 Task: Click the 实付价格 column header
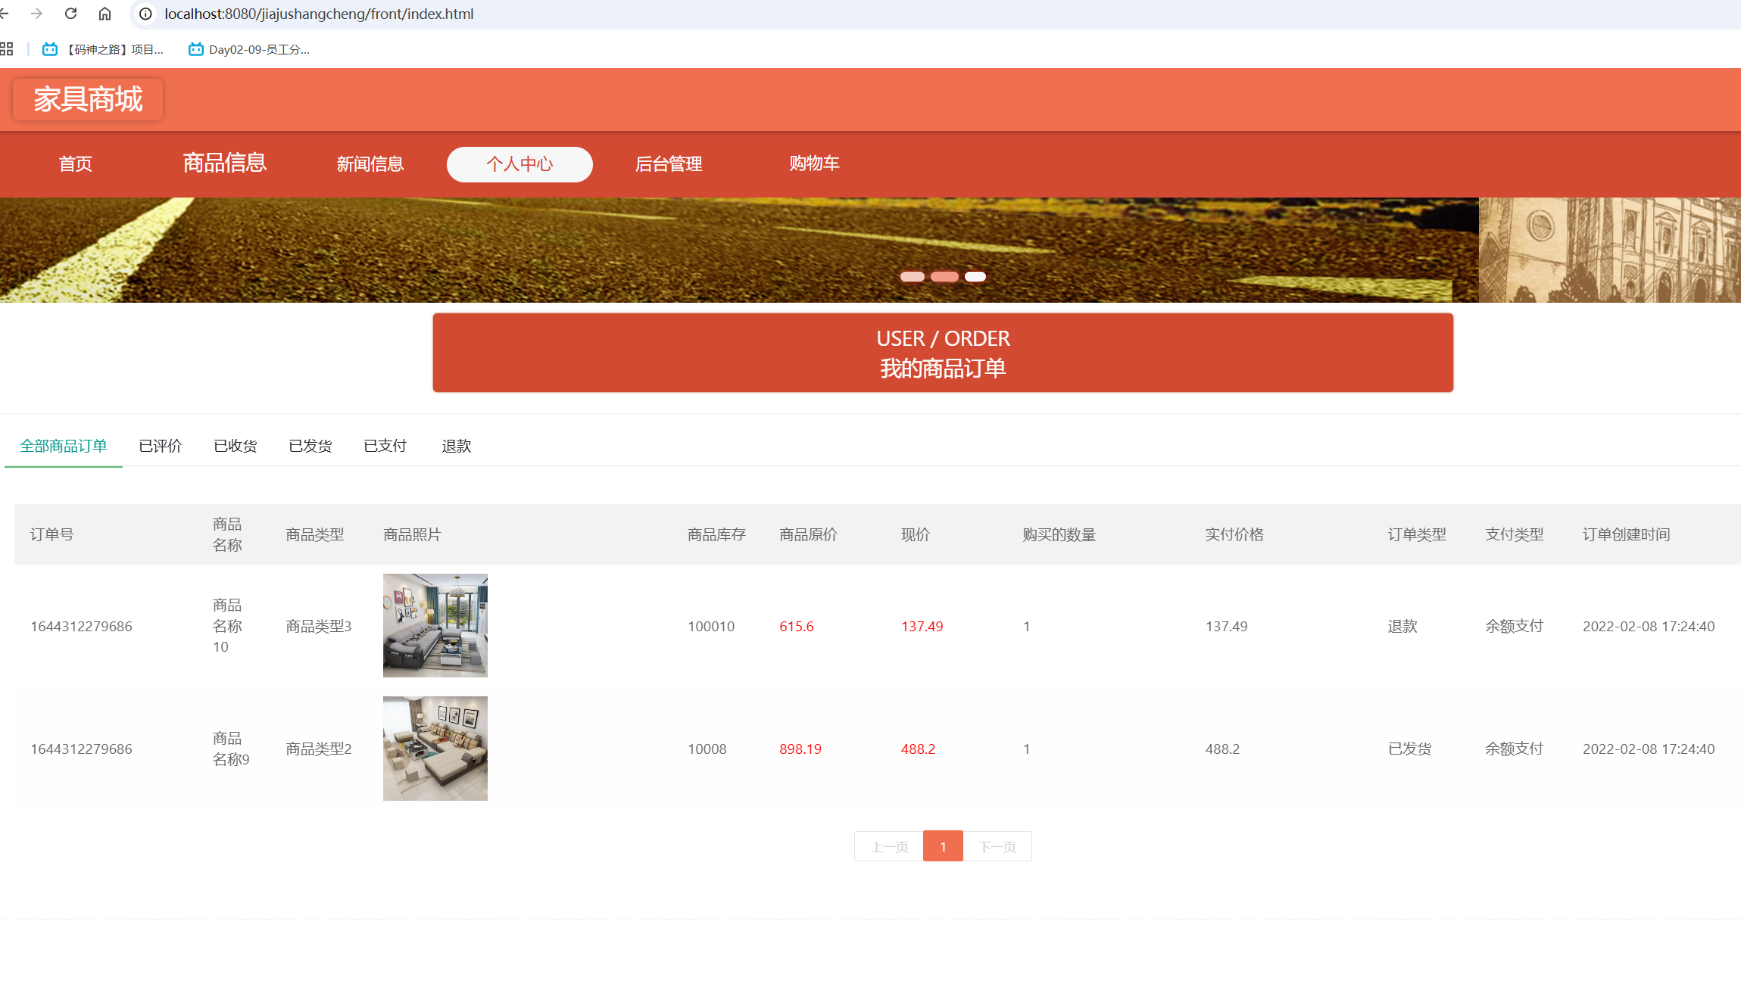pos(1235,534)
